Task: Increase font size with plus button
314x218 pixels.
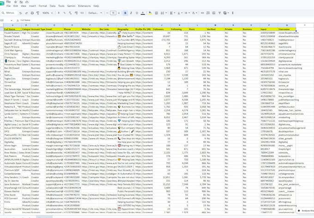Action: (119, 13)
